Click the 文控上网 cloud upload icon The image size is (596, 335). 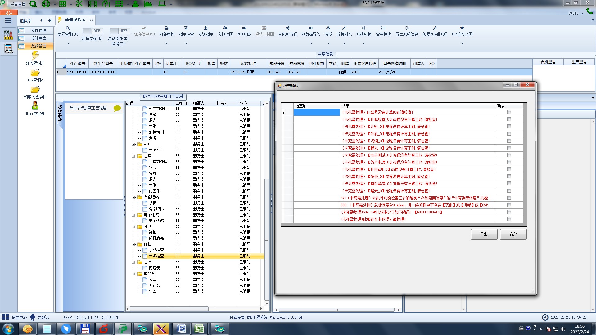(x=225, y=28)
